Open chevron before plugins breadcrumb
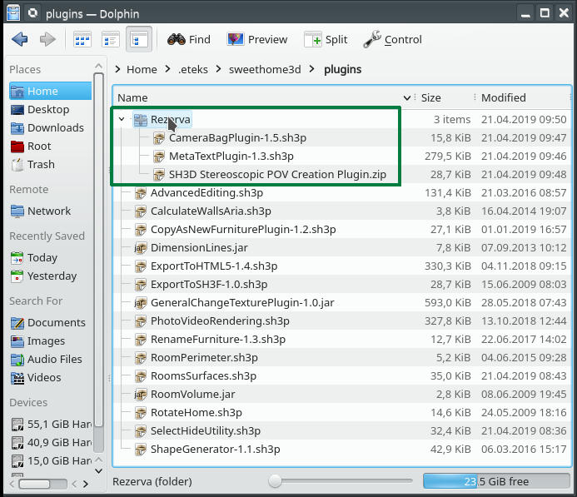Screen dimensions: 577x497 (312, 69)
